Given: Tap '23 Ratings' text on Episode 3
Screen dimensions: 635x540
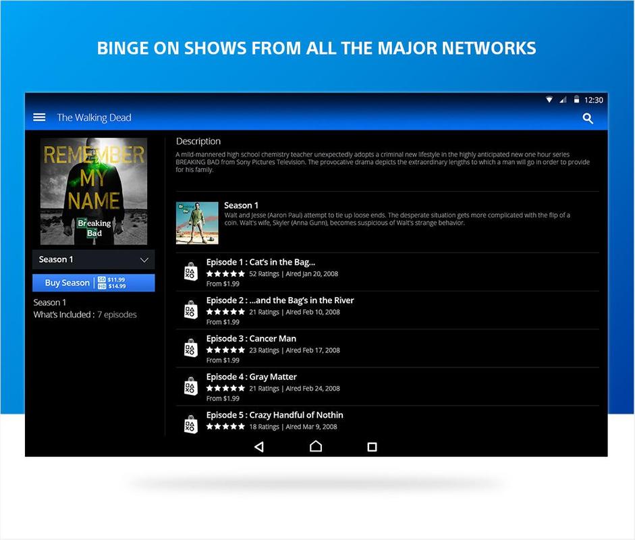Looking at the screenshot, I should [x=264, y=350].
